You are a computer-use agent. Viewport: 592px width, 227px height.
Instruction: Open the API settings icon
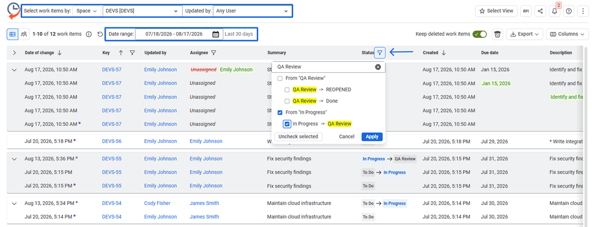click(526, 11)
